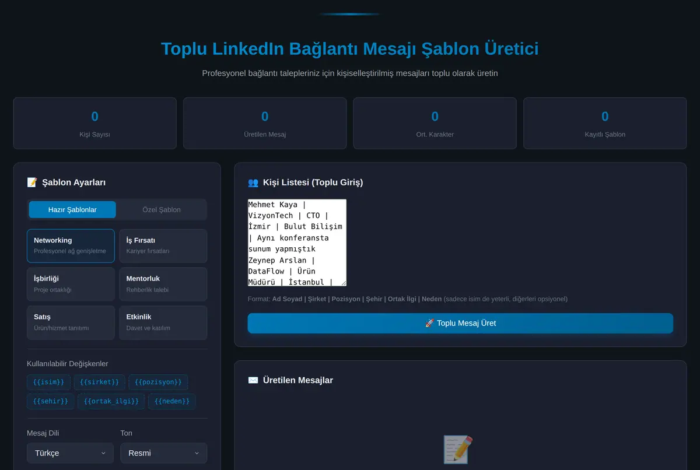
Task: Select the Networking template card
Action: click(71, 246)
